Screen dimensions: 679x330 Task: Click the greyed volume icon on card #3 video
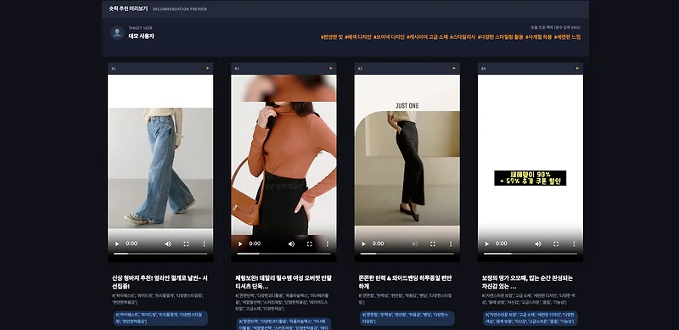tap(415, 243)
